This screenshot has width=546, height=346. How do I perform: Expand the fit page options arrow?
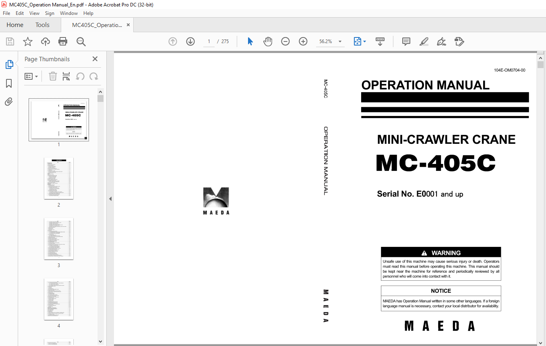point(365,41)
